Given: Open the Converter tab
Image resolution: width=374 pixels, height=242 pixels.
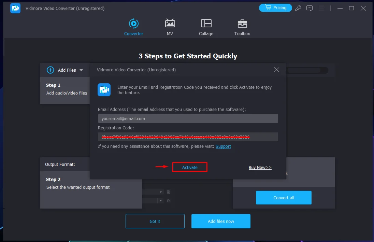Looking at the screenshot, I should [133, 27].
